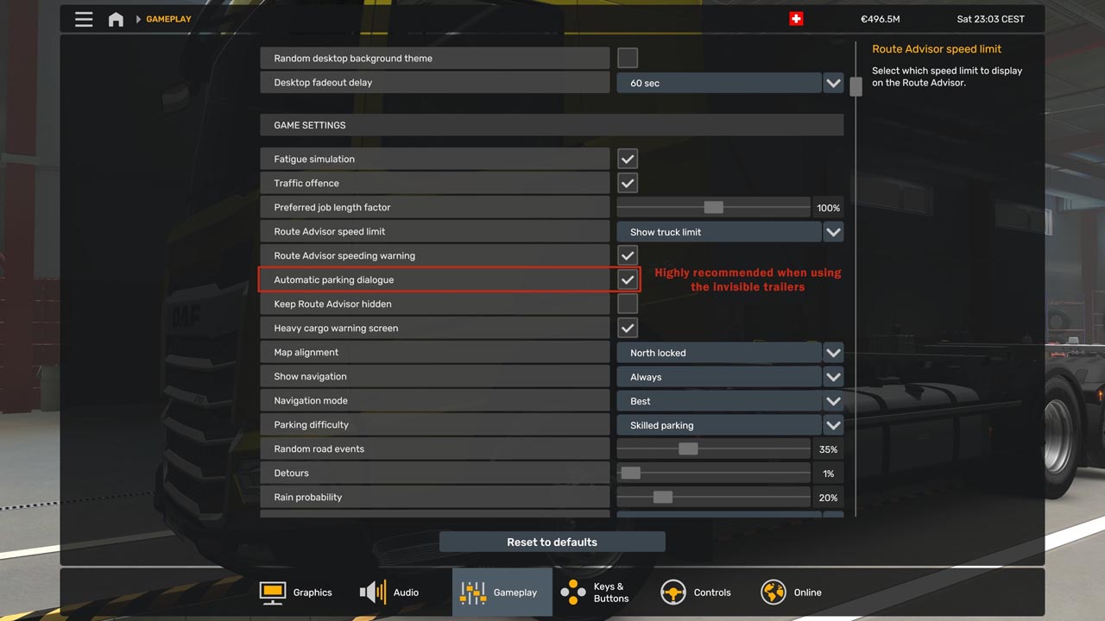The height and width of the screenshot is (621, 1105).
Task: Expand Route Advisor speed limit dropdown
Action: (730, 231)
